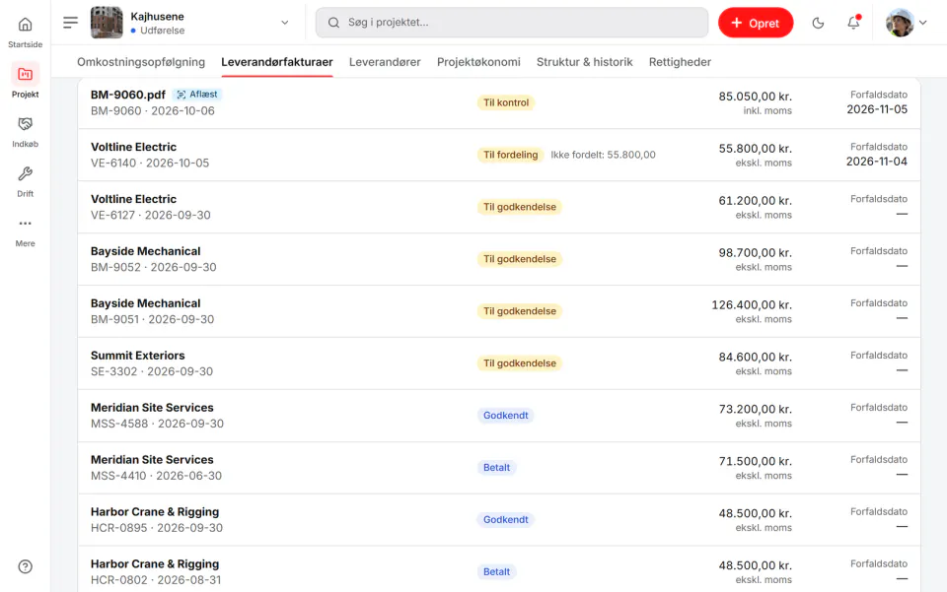
Task: Open the Mere three-dots menu
Action: (x=25, y=223)
